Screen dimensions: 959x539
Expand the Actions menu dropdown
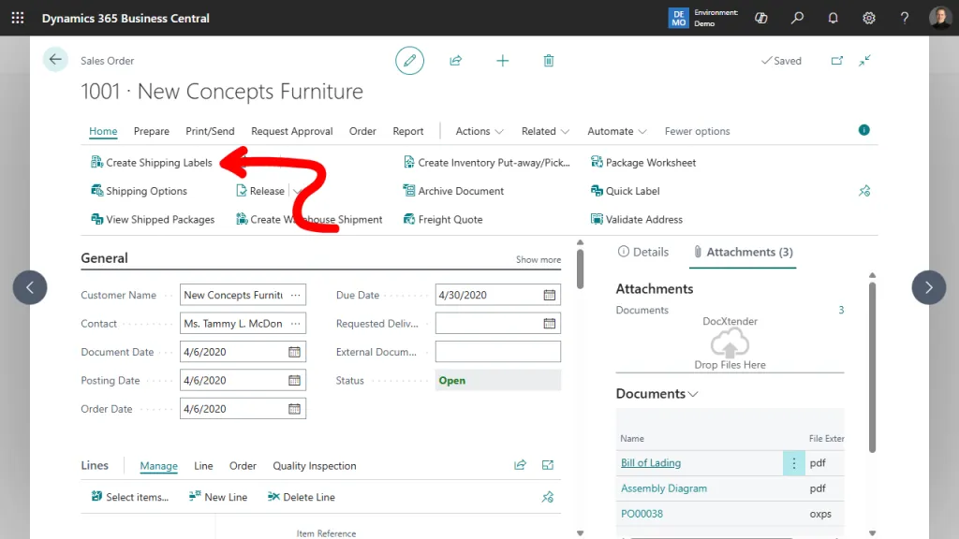point(479,132)
